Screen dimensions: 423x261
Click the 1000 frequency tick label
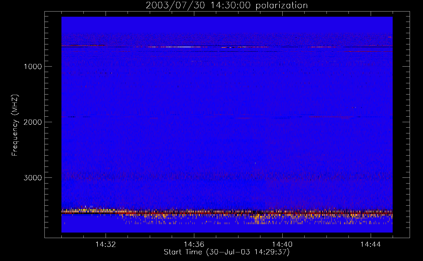[33, 67]
